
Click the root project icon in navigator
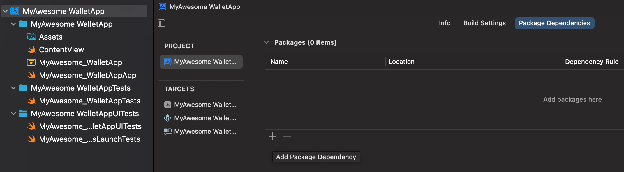point(15,11)
